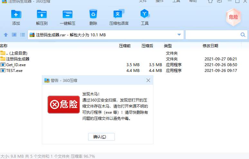
Task: Click the 360压缩 icon in the dialog title
Action: [47, 80]
